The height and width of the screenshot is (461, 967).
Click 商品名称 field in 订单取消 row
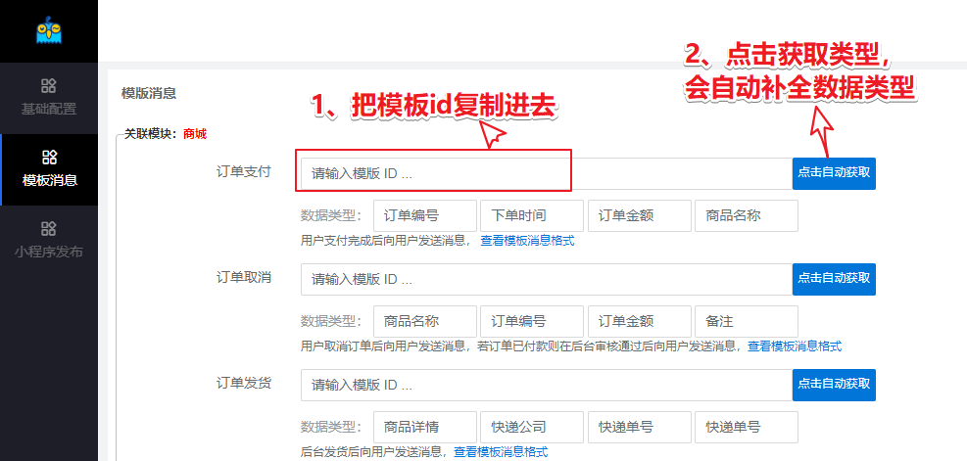(x=425, y=321)
